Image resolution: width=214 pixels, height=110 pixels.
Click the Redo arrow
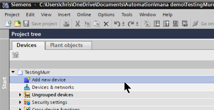tap(131, 24)
